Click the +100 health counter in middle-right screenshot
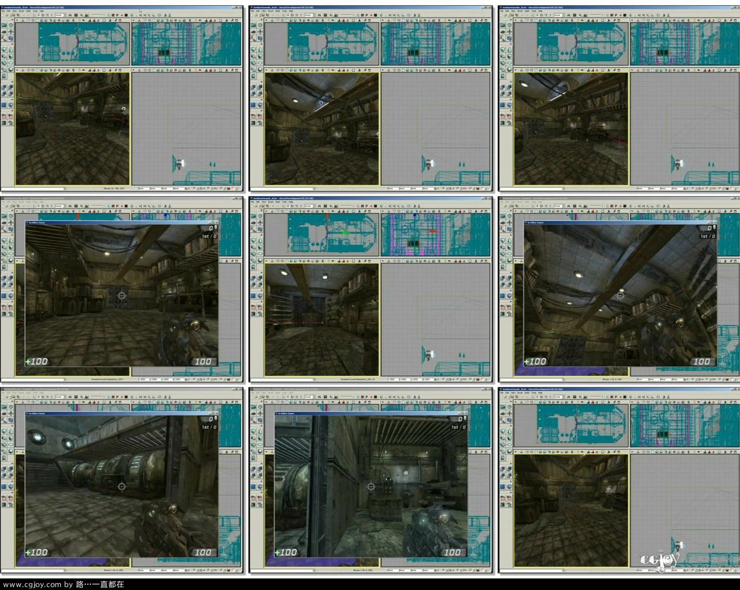 click(535, 362)
